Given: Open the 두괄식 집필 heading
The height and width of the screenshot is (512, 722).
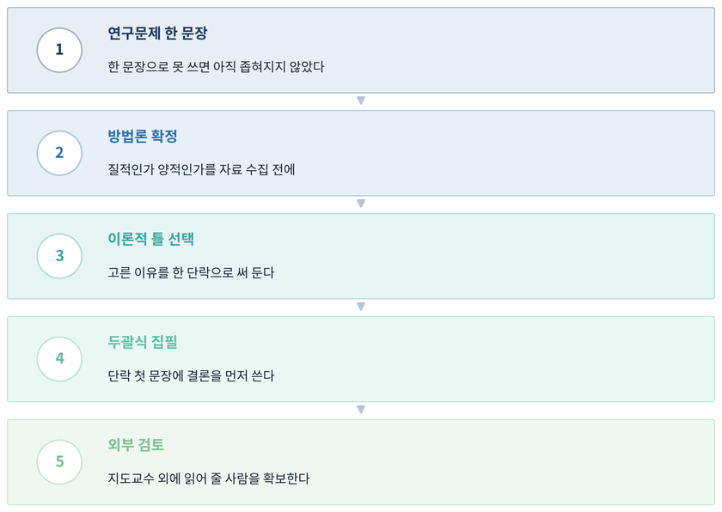Looking at the screenshot, I should [x=143, y=342].
